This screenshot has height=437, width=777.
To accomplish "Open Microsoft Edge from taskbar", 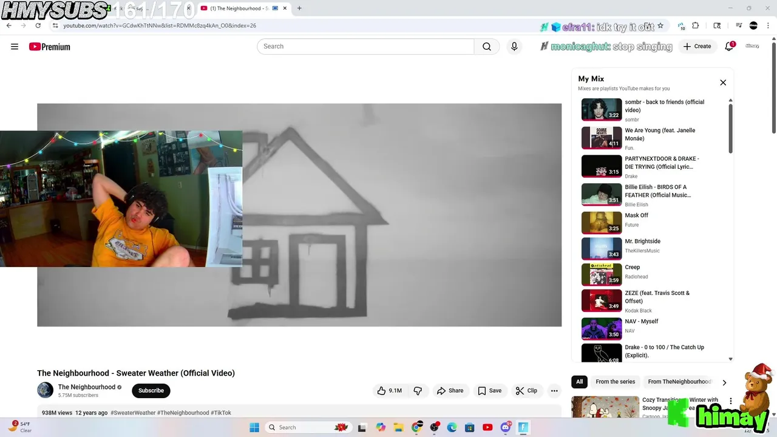I will (452, 427).
